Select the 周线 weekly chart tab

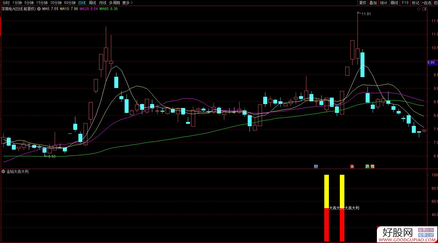coord(92,3)
